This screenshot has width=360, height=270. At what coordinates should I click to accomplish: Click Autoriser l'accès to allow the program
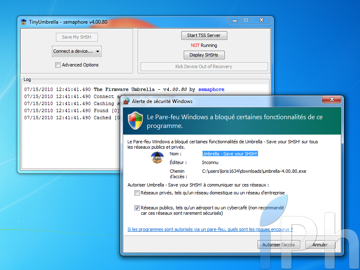[x=279, y=245]
